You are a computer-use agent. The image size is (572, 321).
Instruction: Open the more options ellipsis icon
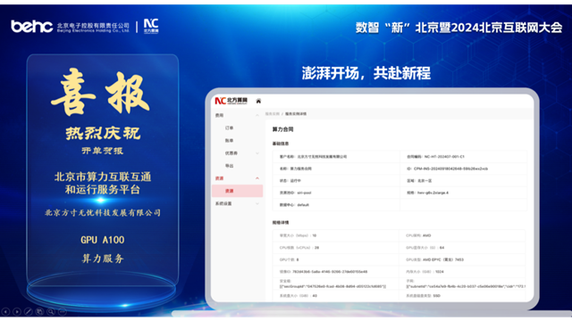[x=62, y=311]
